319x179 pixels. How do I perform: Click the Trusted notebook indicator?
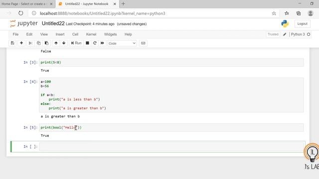tap(273, 34)
